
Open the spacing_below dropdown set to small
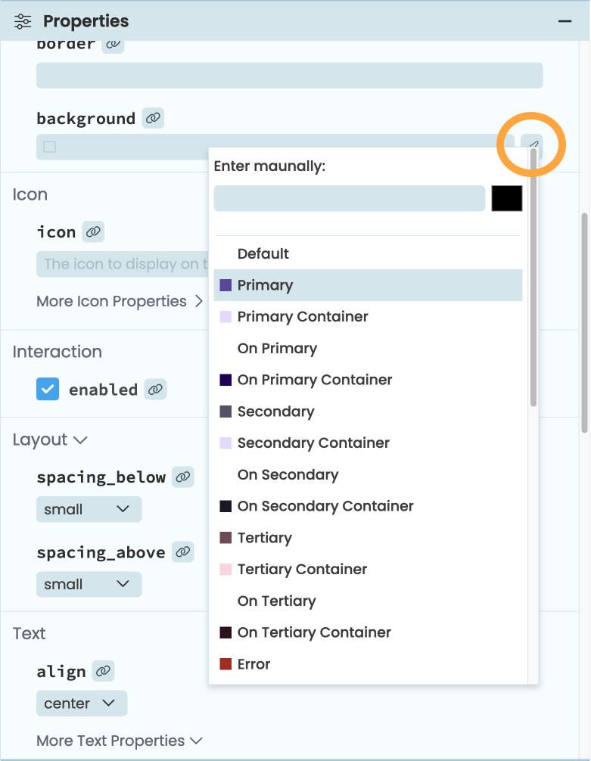[89, 508]
